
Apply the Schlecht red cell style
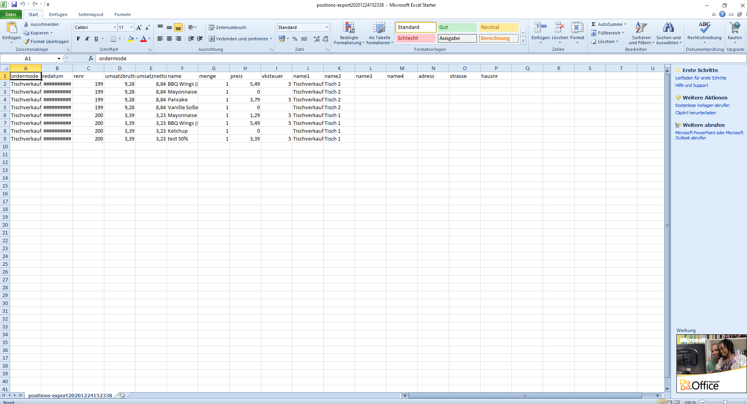415,38
